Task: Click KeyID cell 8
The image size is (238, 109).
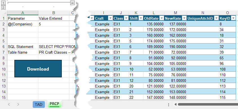Action: (227, 24)
